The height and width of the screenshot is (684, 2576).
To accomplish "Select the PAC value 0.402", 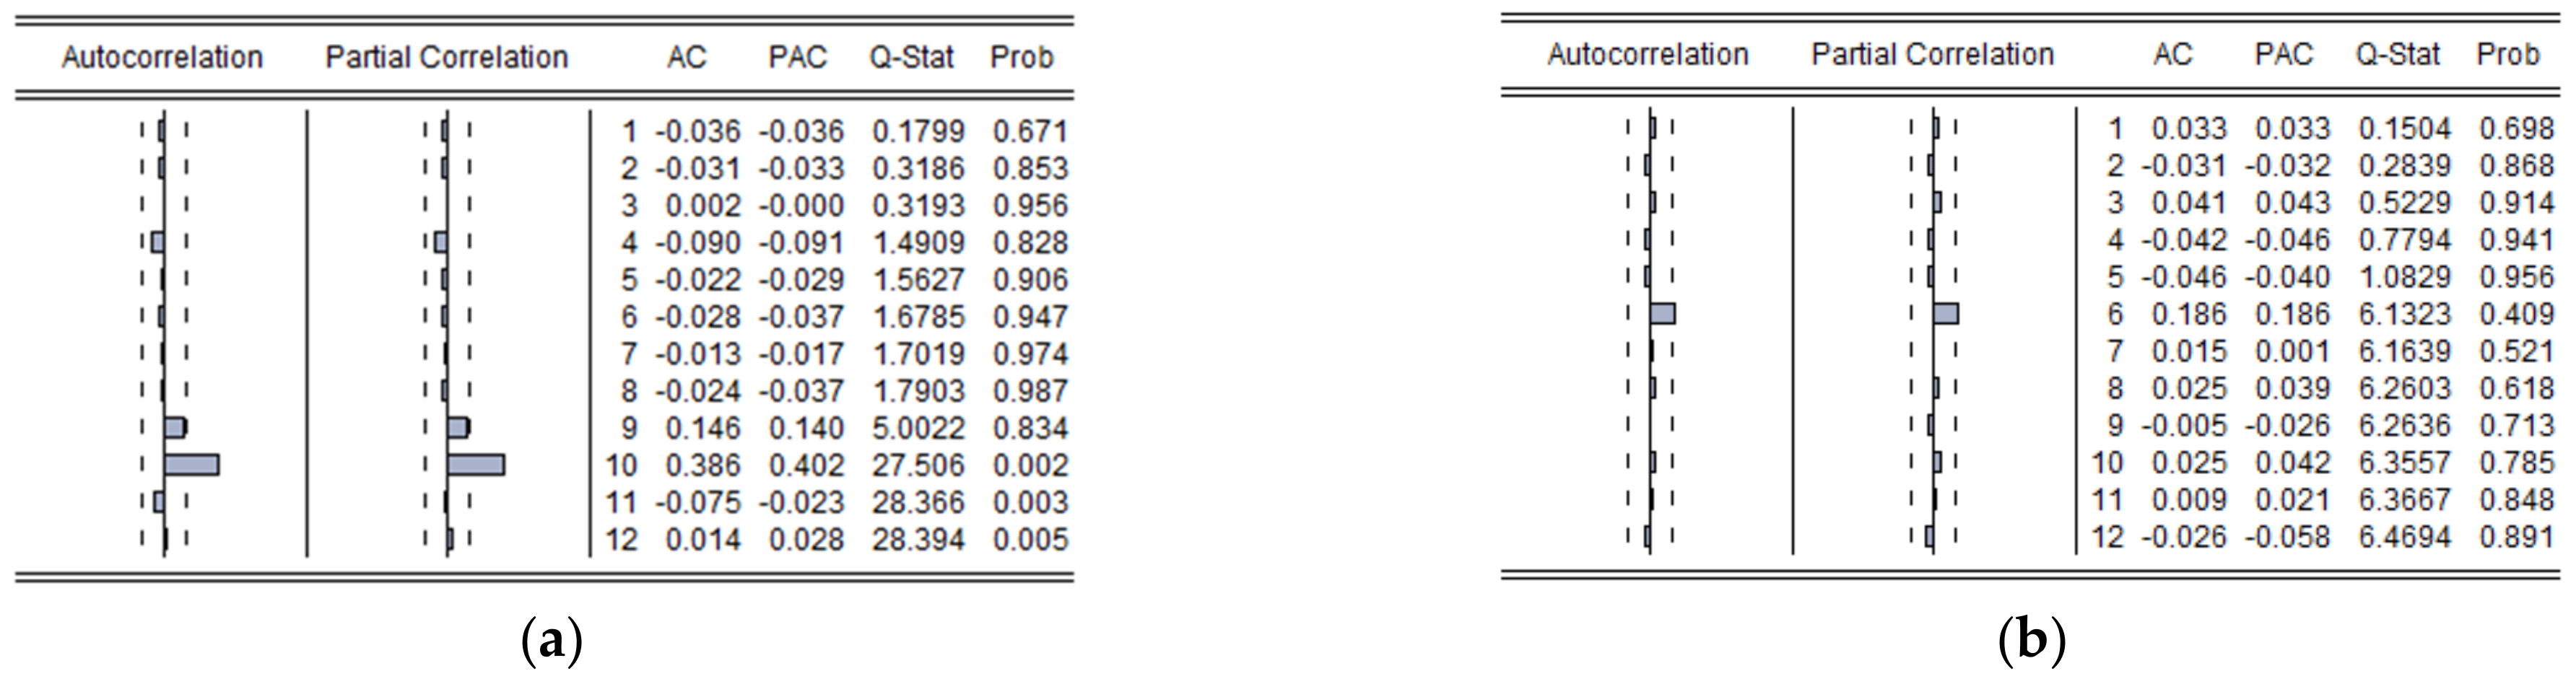I will click(x=806, y=465).
